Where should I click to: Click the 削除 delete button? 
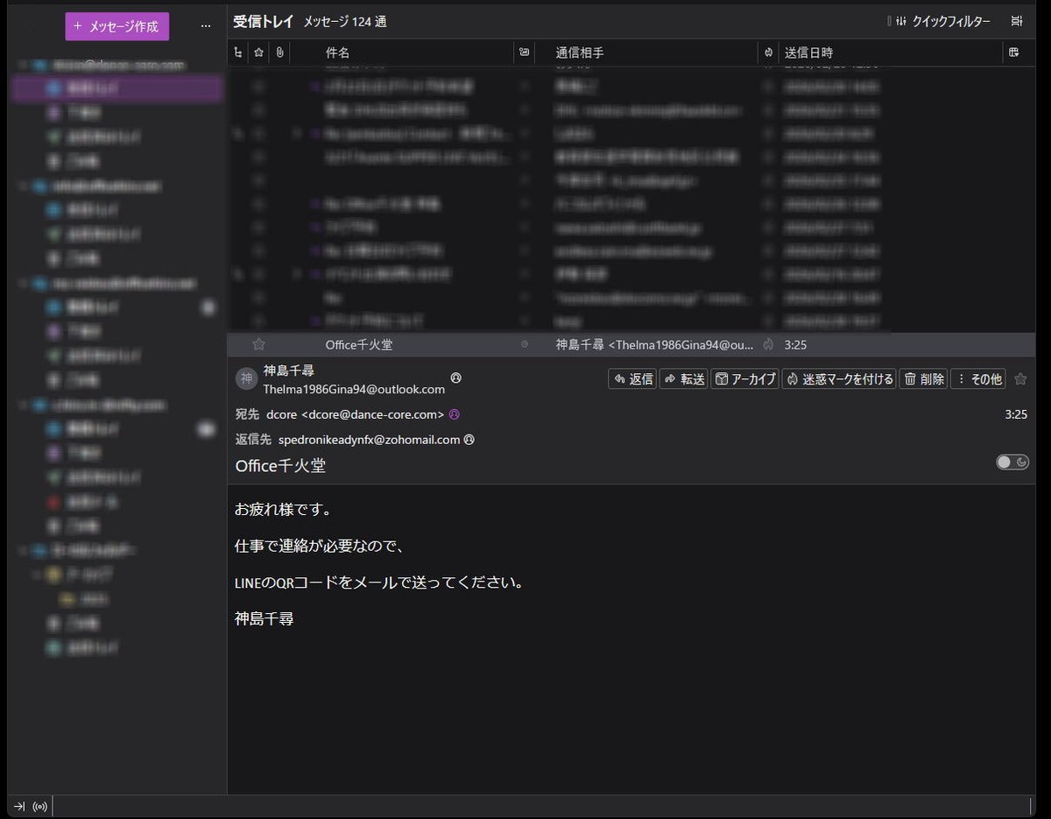click(x=923, y=379)
